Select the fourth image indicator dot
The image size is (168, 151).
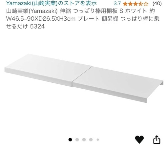click(x=91, y=140)
